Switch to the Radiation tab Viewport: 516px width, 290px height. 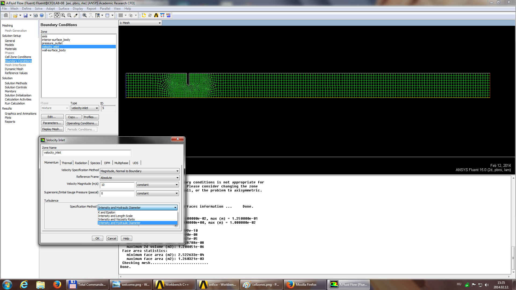pos(81,163)
